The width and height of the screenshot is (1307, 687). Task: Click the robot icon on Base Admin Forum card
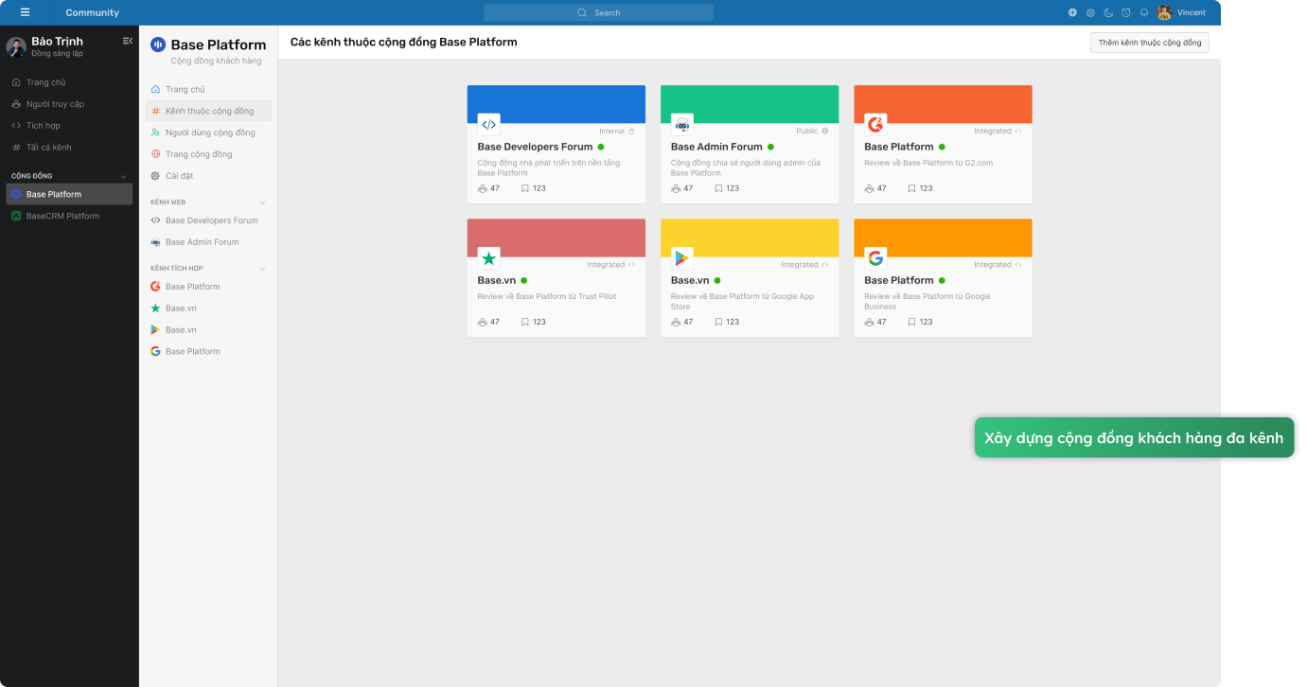click(682, 124)
